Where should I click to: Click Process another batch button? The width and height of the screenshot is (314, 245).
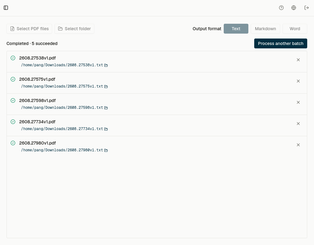click(280, 43)
